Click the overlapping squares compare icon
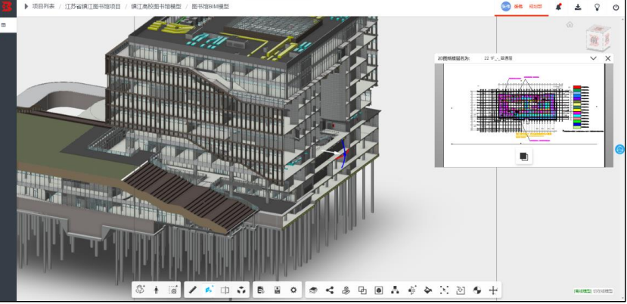Viewport: 627px width, 304px height. click(x=362, y=290)
